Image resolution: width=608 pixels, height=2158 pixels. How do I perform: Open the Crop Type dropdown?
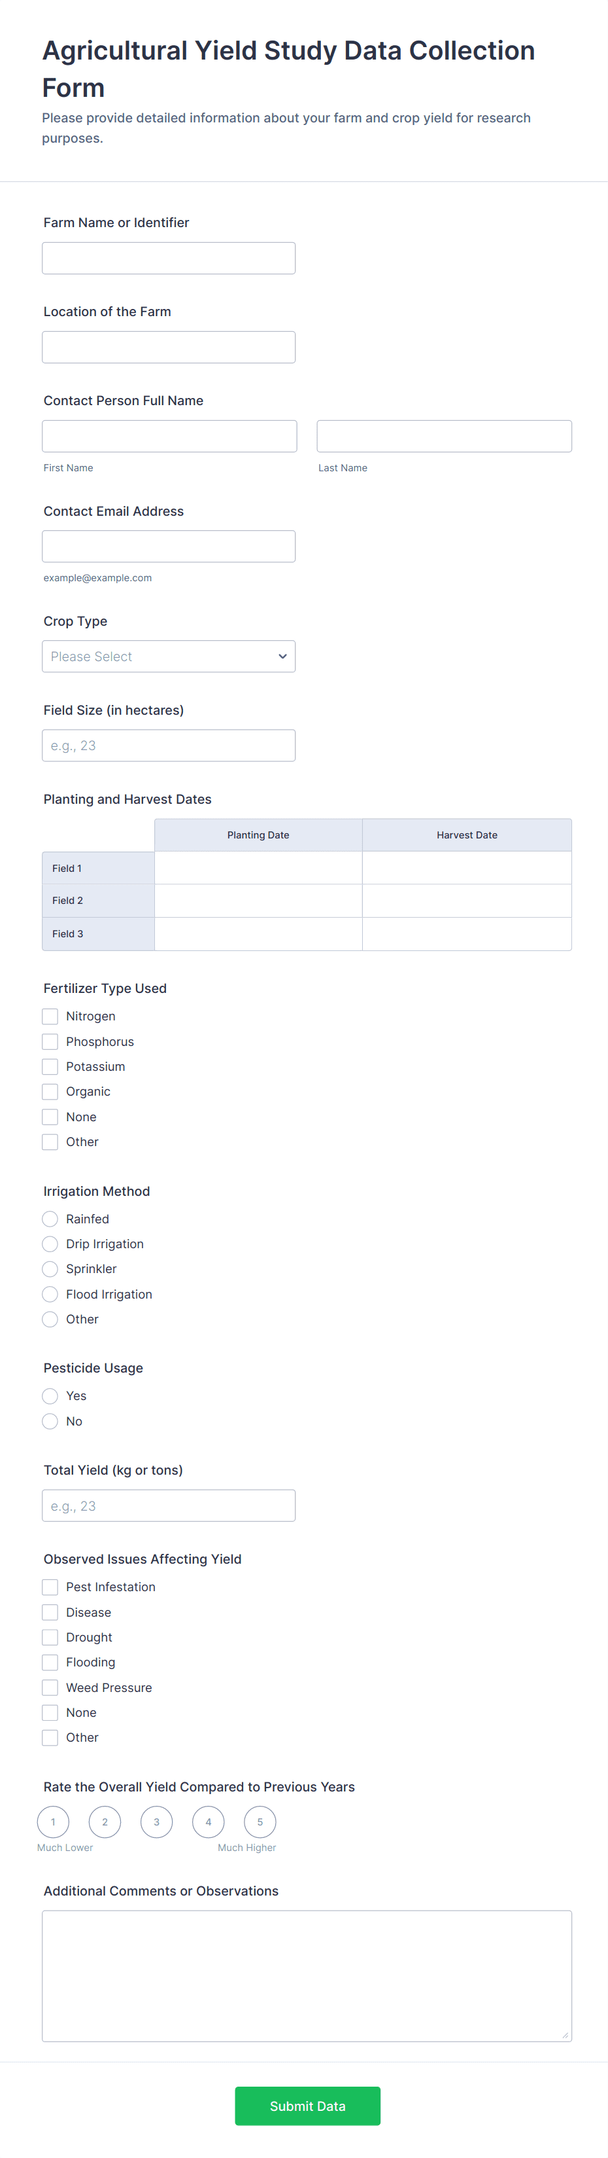[x=168, y=656]
